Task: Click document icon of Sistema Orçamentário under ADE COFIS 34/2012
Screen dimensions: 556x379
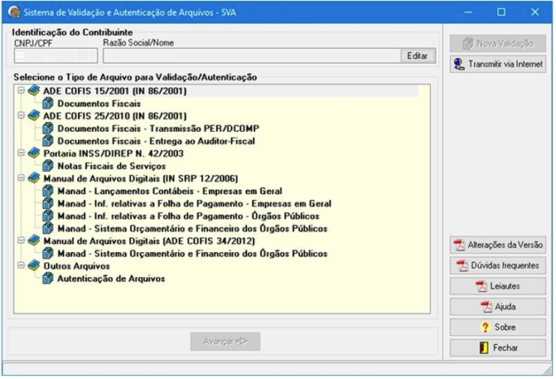Action: point(48,254)
